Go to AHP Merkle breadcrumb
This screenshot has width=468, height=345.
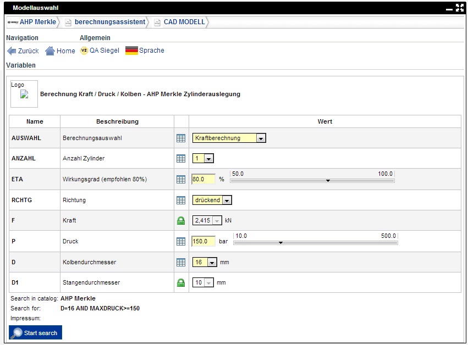[38, 22]
